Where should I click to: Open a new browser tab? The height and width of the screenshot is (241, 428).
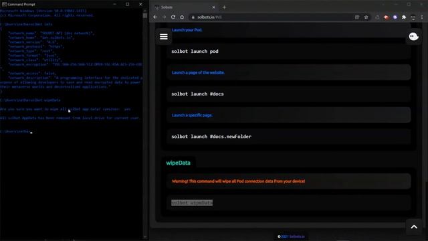pyautogui.click(x=225, y=7)
